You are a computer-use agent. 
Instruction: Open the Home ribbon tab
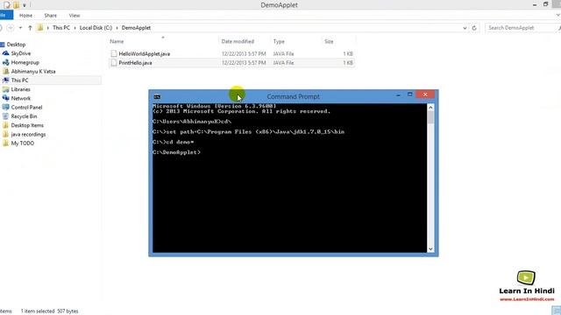click(x=25, y=16)
